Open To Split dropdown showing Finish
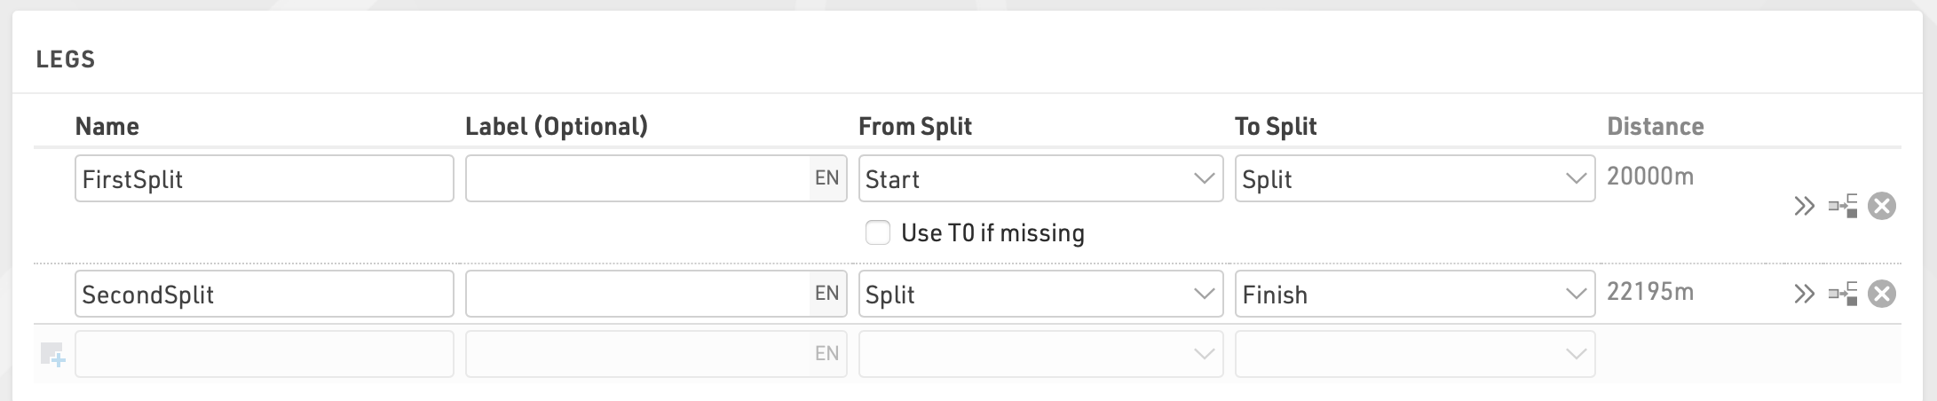 (x=1414, y=294)
